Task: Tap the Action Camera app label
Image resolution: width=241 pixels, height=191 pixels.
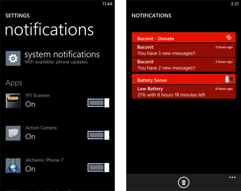Action: click(x=41, y=128)
